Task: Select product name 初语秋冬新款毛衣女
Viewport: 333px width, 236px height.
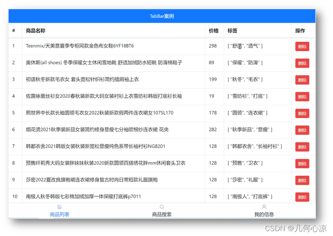Action: (x=82, y=79)
